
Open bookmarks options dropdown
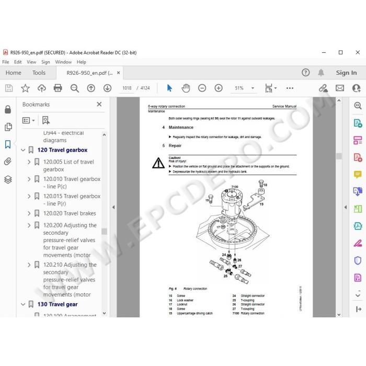point(28,120)
